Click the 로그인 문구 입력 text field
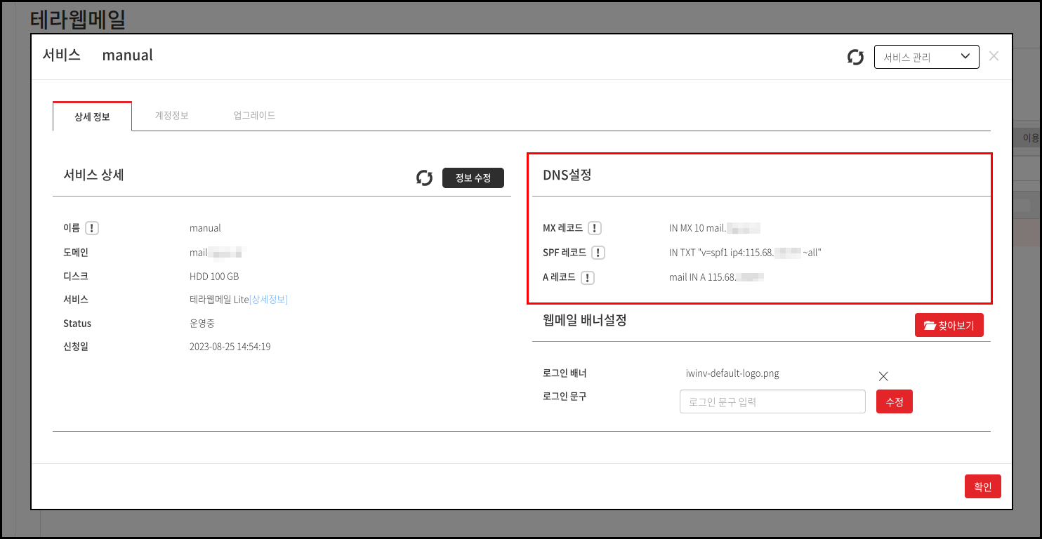 (772, 401)
